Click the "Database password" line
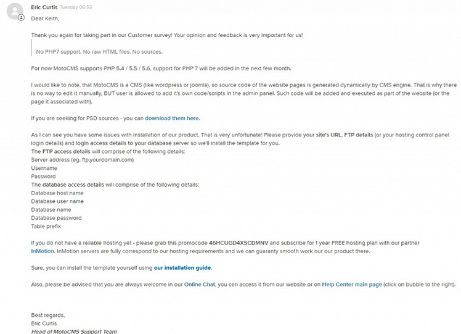 (57, 218)
